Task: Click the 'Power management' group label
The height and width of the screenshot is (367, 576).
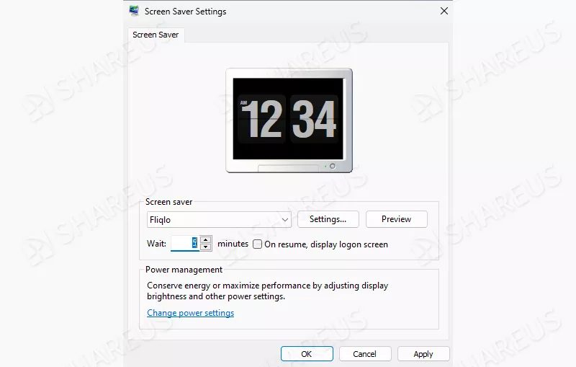Action: tap(184, 270)
